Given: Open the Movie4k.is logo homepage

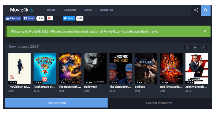Looking at the screenshot, I should point(22,10).
